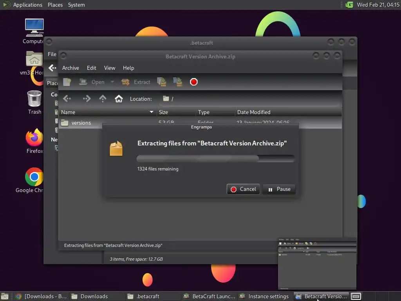Pause the extraction
Image resolution: width=401 pixels, height=301 pixels.
point(279,189)
